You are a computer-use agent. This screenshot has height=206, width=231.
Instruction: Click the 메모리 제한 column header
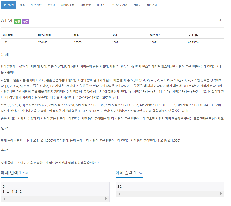[x=44, y=35]
